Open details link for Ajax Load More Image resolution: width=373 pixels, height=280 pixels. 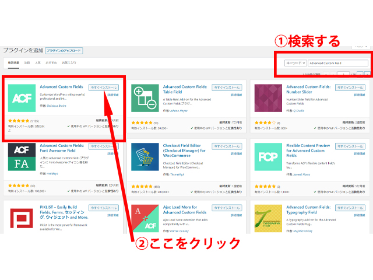point(236,215)
